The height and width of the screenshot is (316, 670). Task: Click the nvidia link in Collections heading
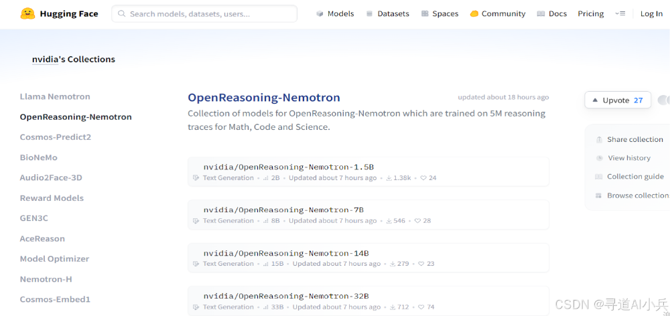click(x=45, y=60)
